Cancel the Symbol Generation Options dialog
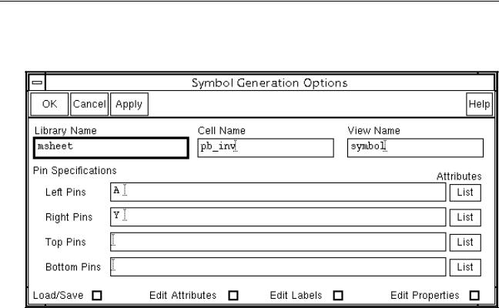499x308 pixels. coord(89,104)
